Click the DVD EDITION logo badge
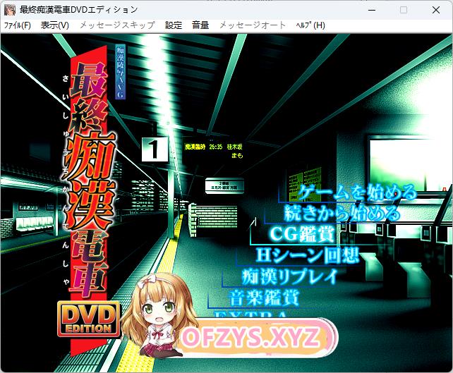This screenshot has height=373, width=453. pos(88,320)
